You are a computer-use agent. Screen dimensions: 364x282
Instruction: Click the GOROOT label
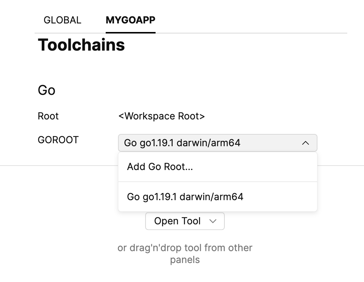[x=58, y=140]
